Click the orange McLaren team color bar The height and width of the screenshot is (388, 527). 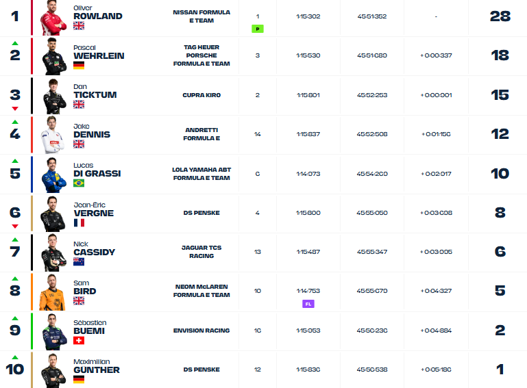pos(32,292)
